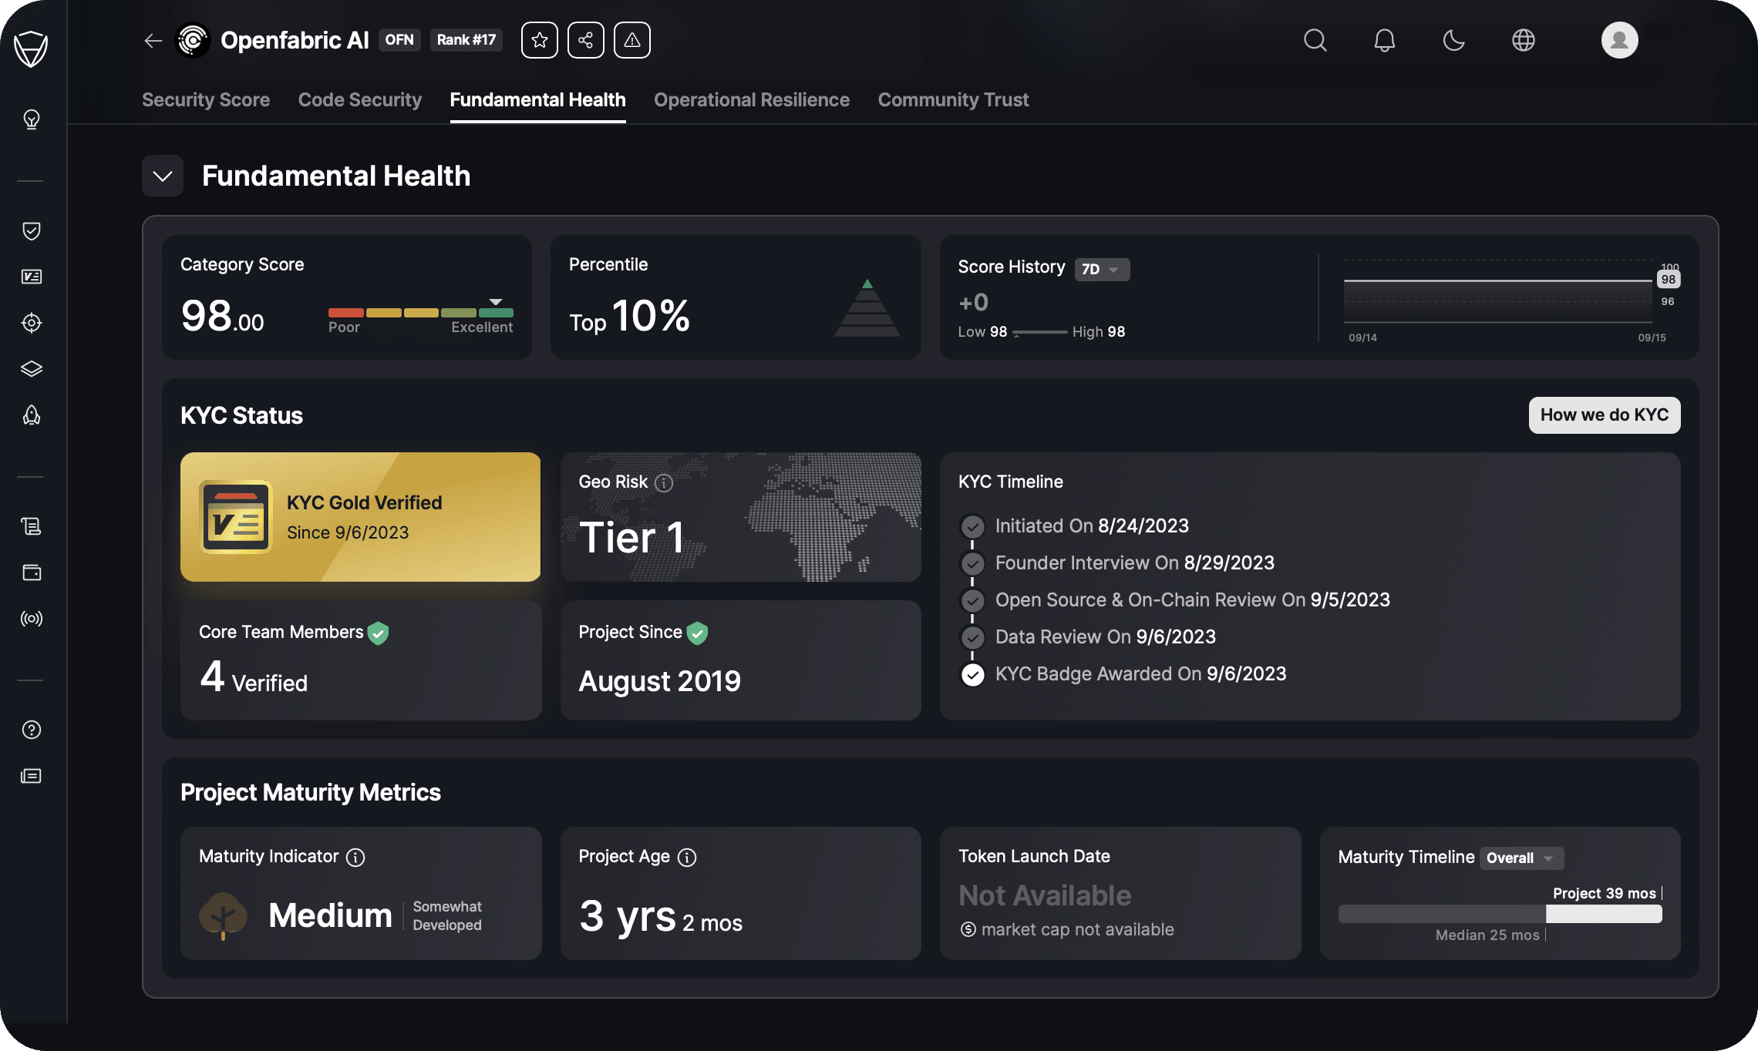Screen dimensions: 1758x1051
Task: Click the August 2019 project date
Action: 660,682
